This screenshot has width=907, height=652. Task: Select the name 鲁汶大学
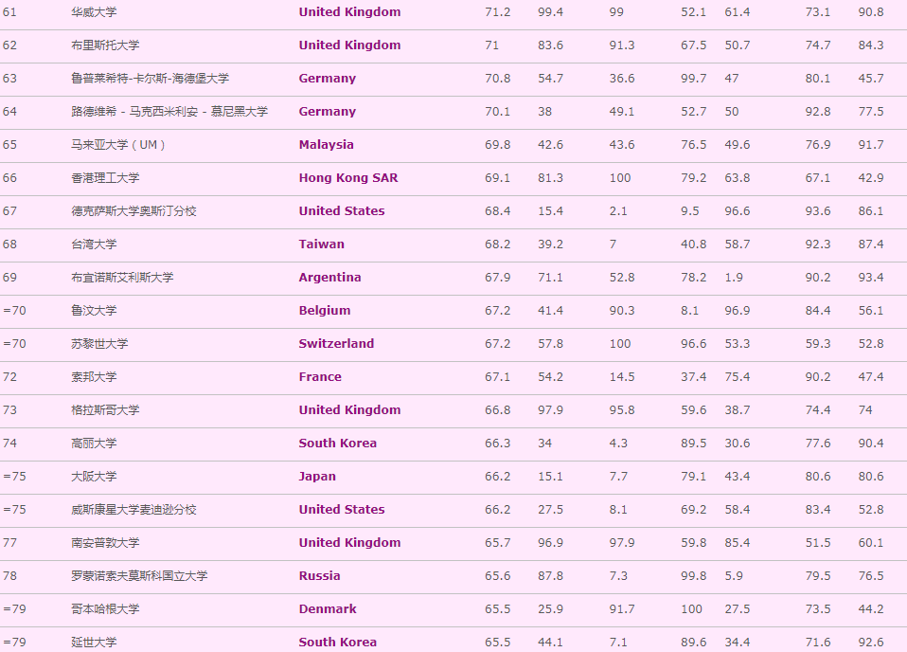(94, 311)
